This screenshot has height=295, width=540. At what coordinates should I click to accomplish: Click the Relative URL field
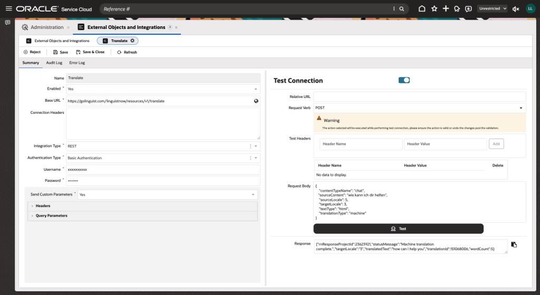click(419, 96)
